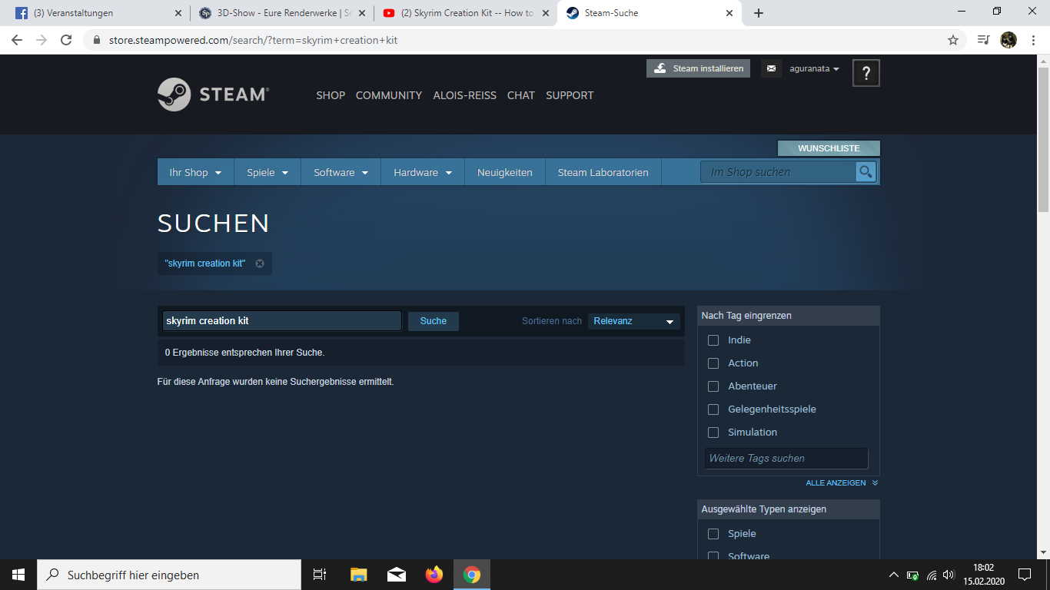
Task: Open Firefox from the taskbar
Action: tap(434, 575)
